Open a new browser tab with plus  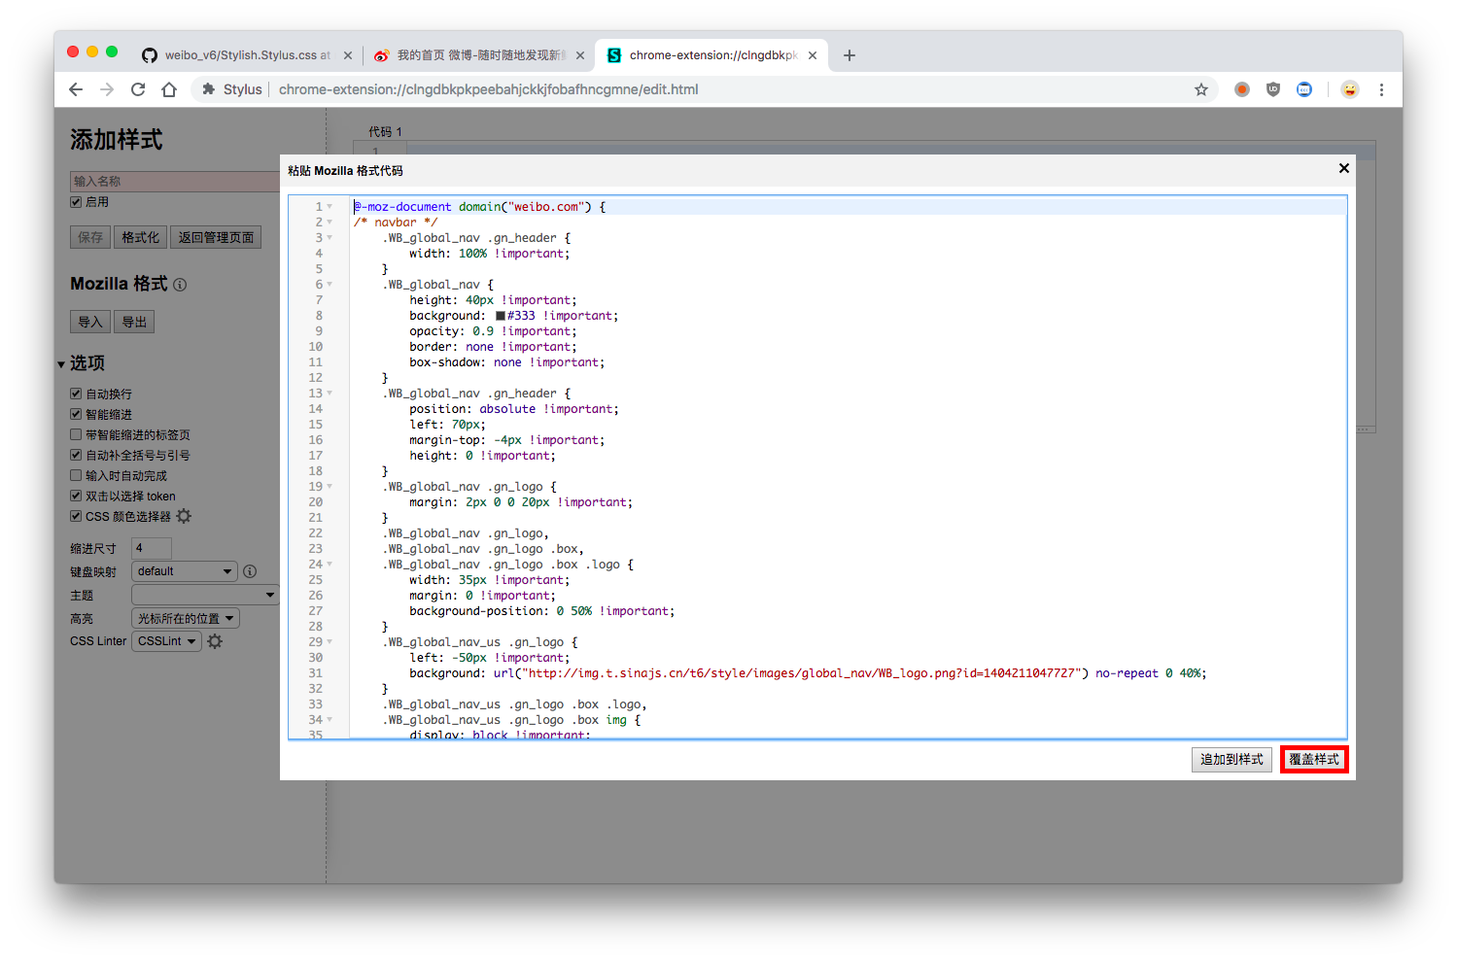(850, 55)
